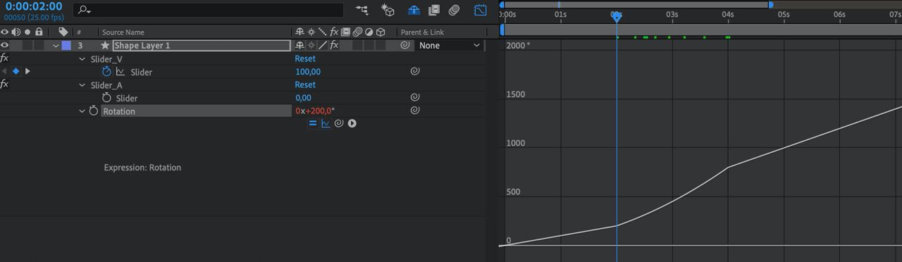Toggle Enable Expression equals switch
Viewport: 902px width, 262px height.
point(313,123)
